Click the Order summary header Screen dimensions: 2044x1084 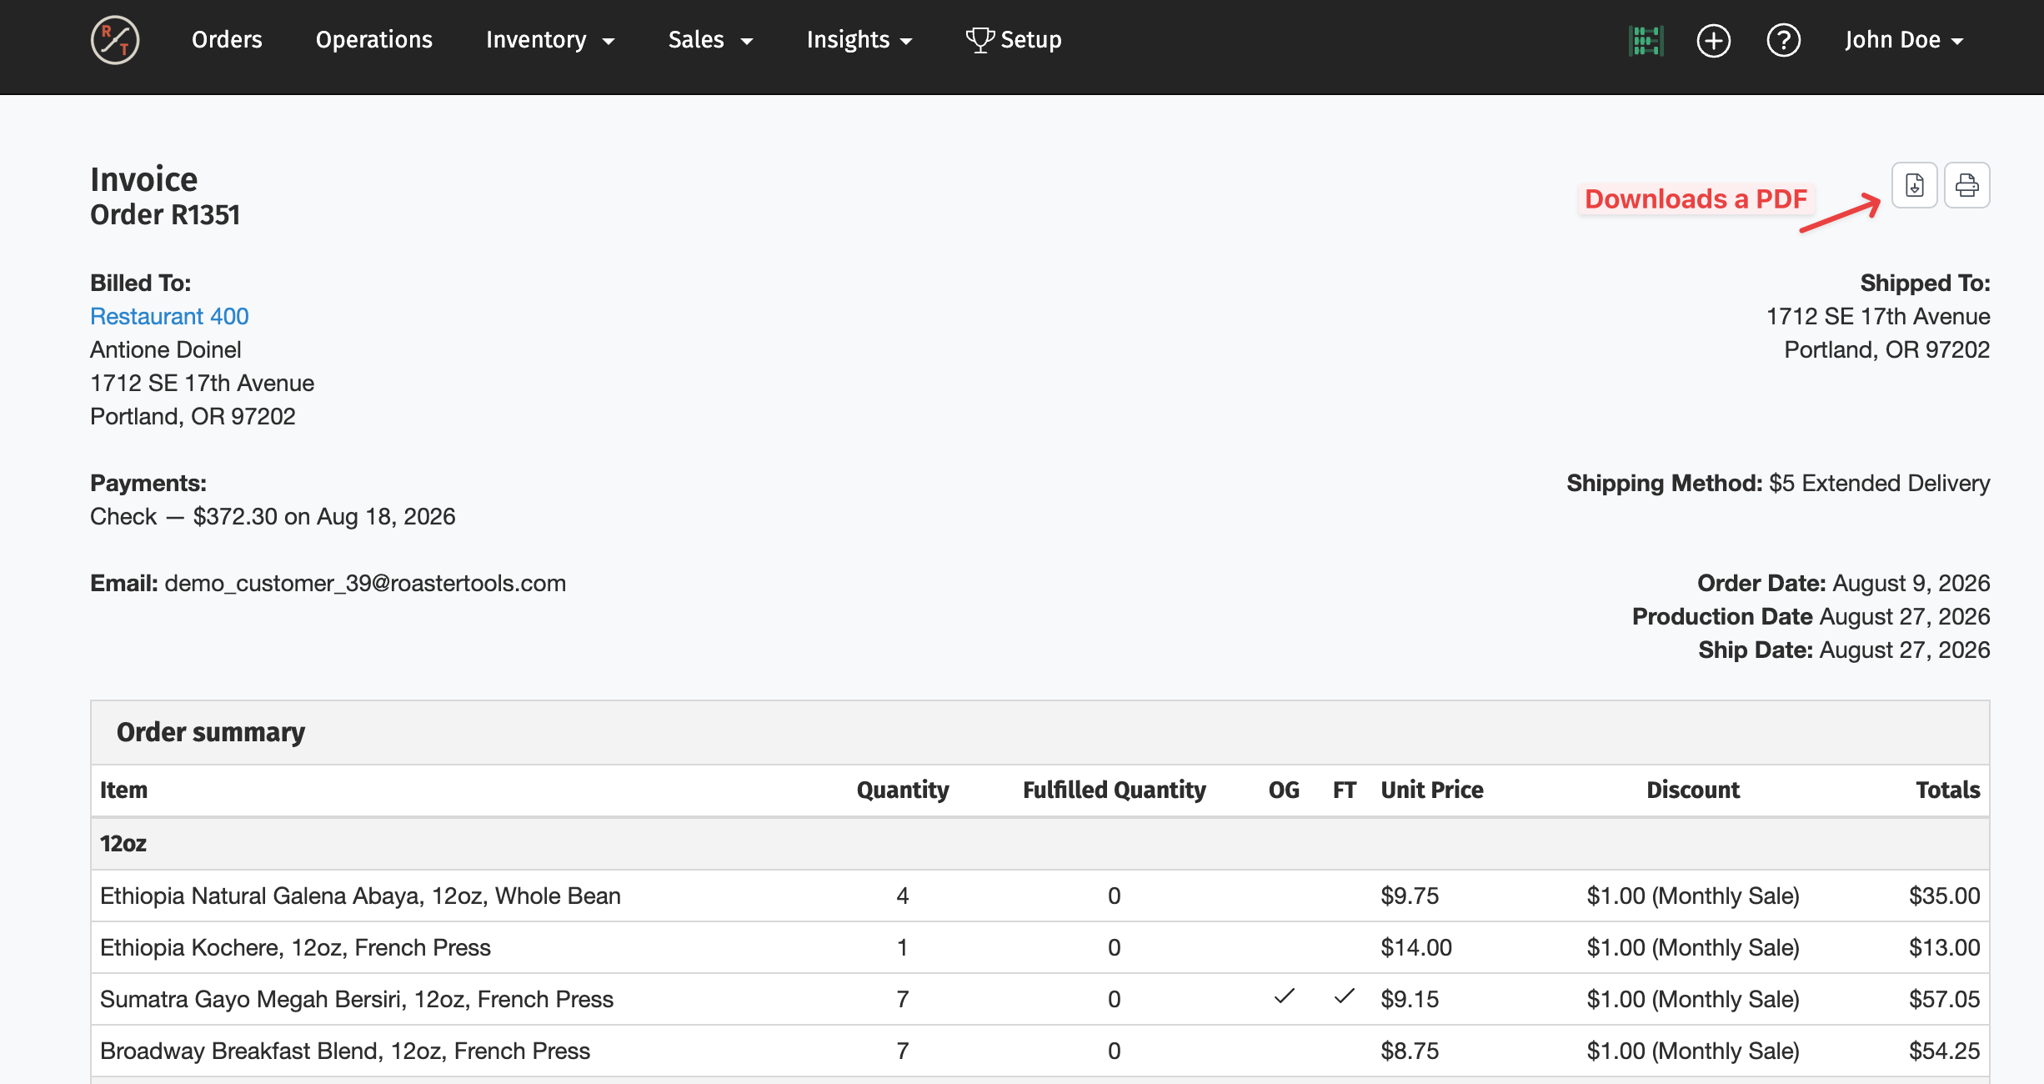coord(211,732)
